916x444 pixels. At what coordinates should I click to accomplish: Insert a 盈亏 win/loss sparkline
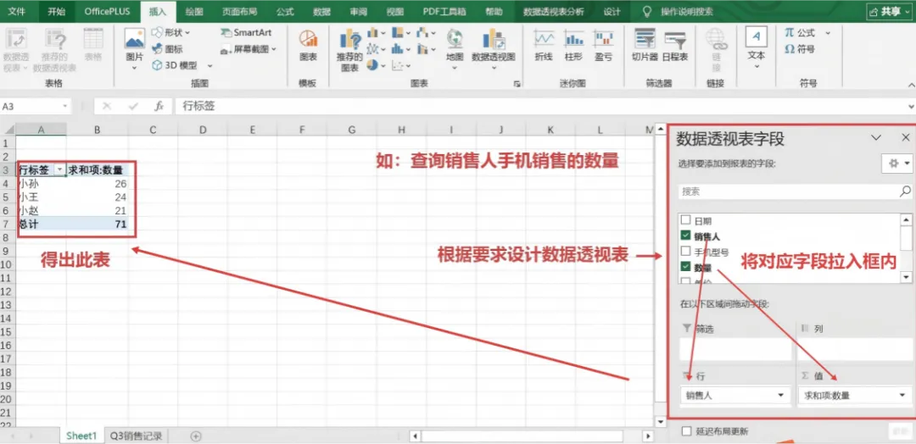[x=604, y=46]
